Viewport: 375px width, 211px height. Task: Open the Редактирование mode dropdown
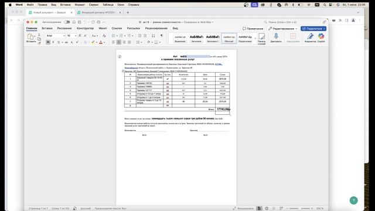(x=282, y=29)
